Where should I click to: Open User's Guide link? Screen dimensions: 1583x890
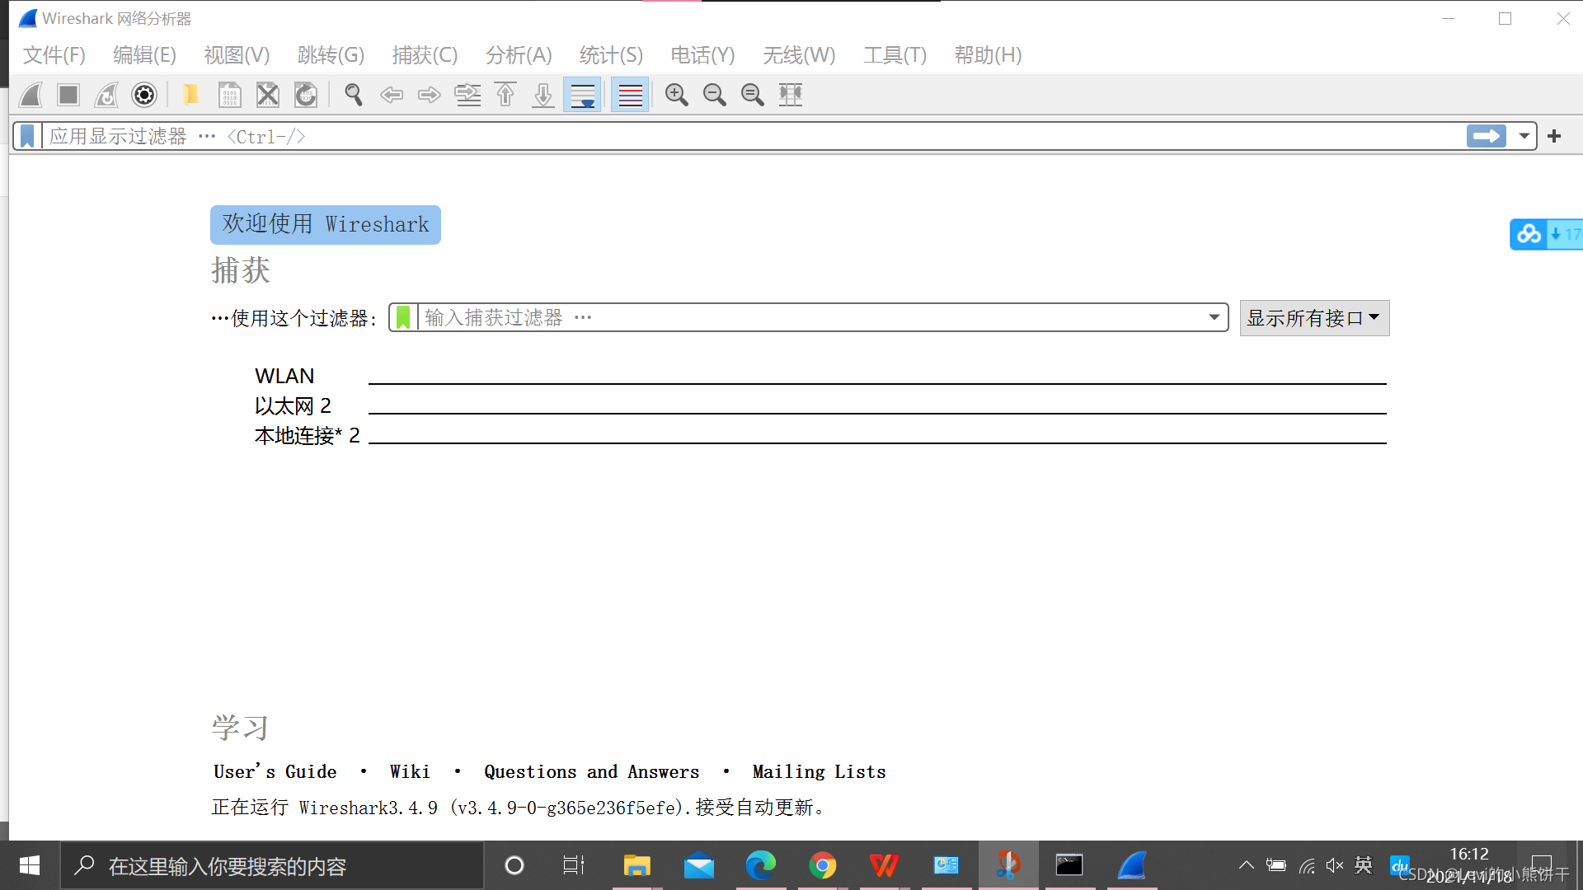[275, 772]
